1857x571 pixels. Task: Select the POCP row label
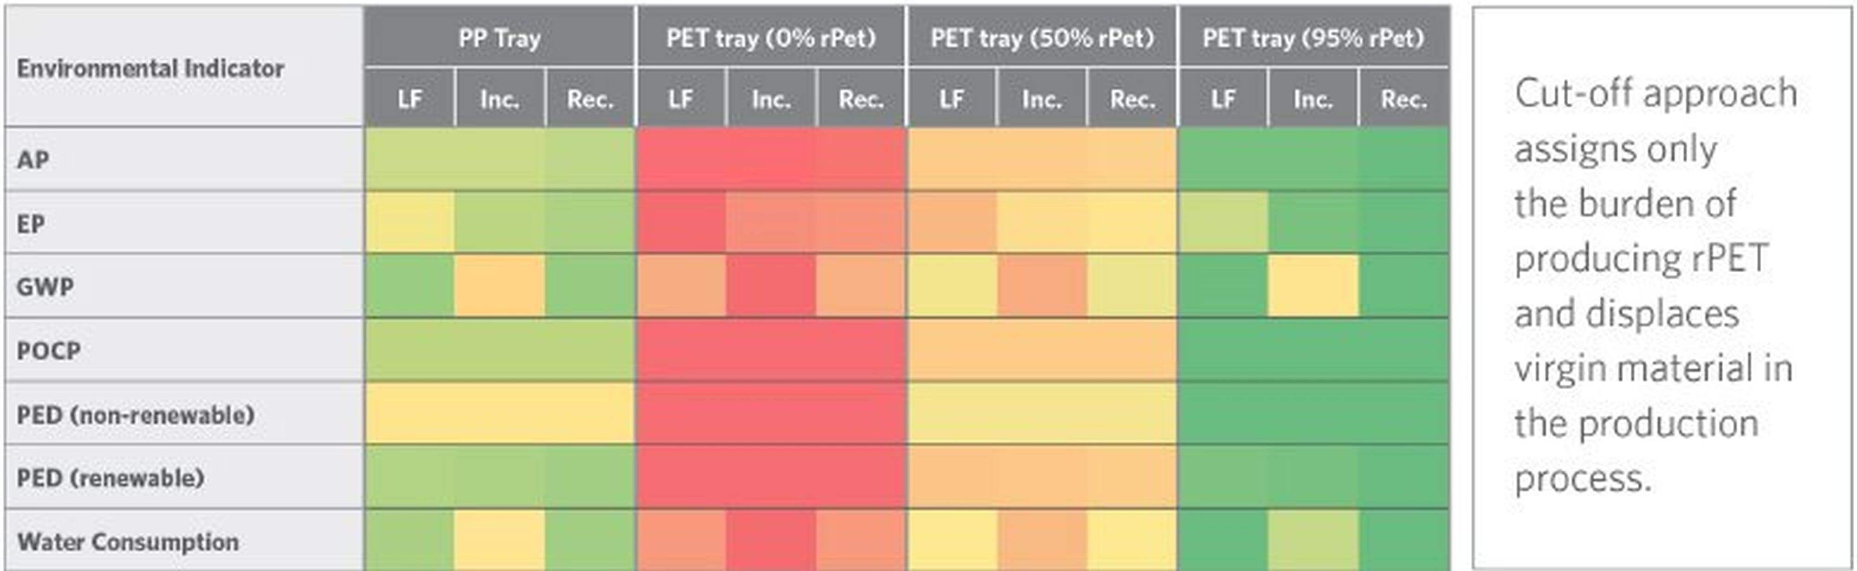click(48, 351)
